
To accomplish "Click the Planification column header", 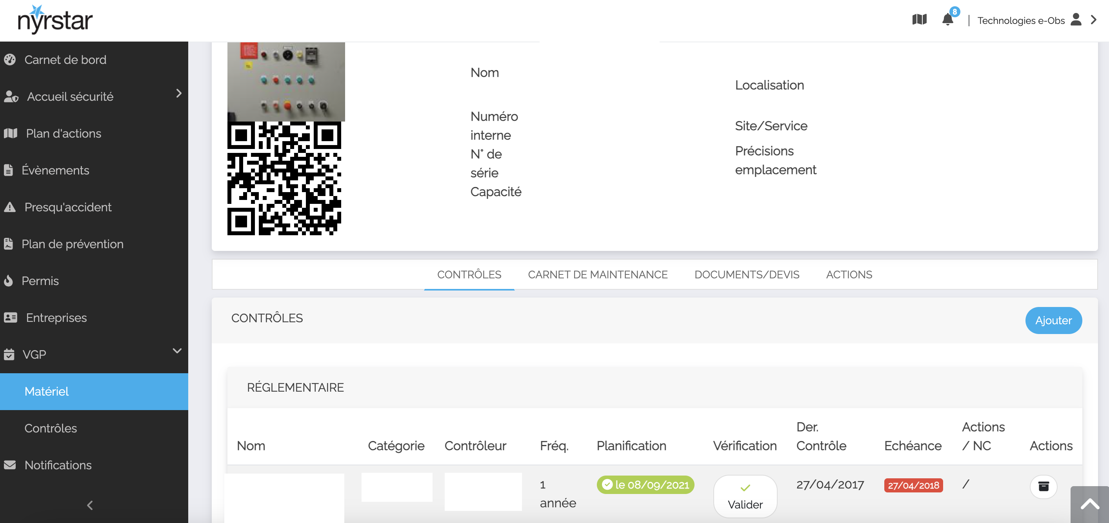I will tap(631, 446).
